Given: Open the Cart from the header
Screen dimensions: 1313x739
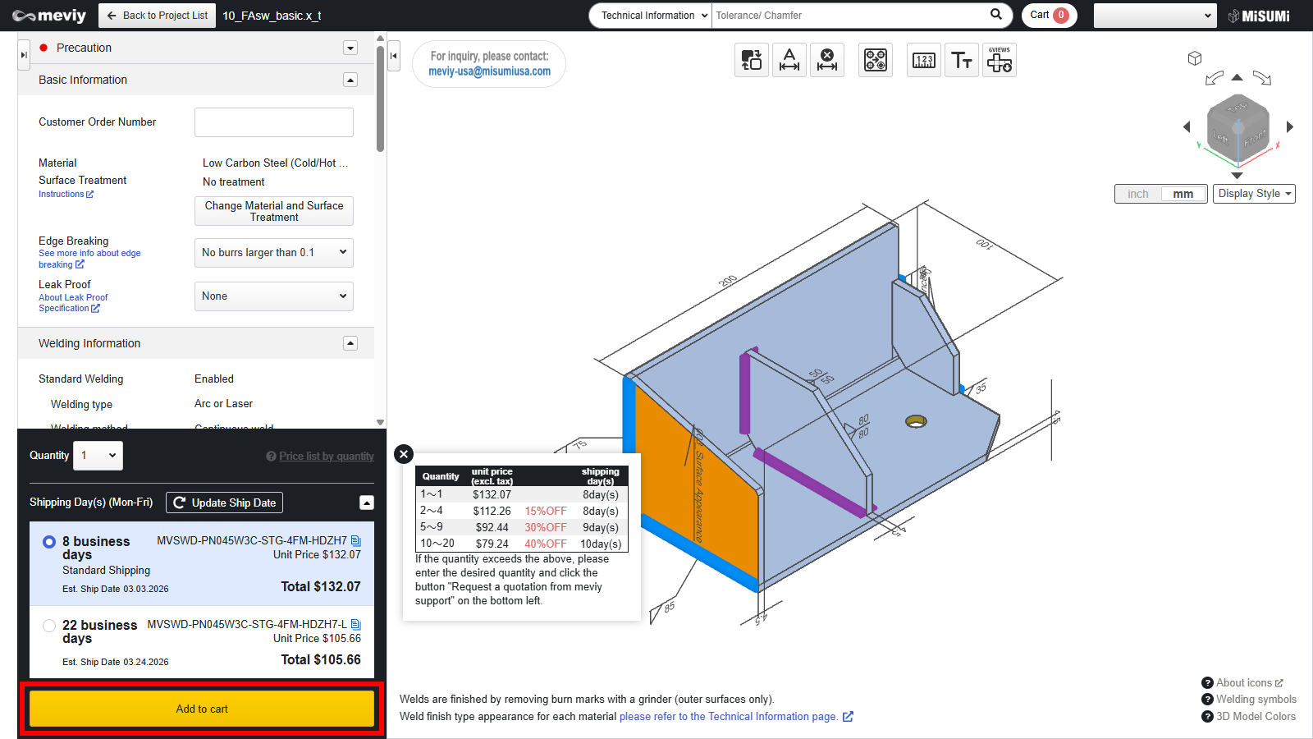Looking at the screenshot, I should click(1049, 15).
